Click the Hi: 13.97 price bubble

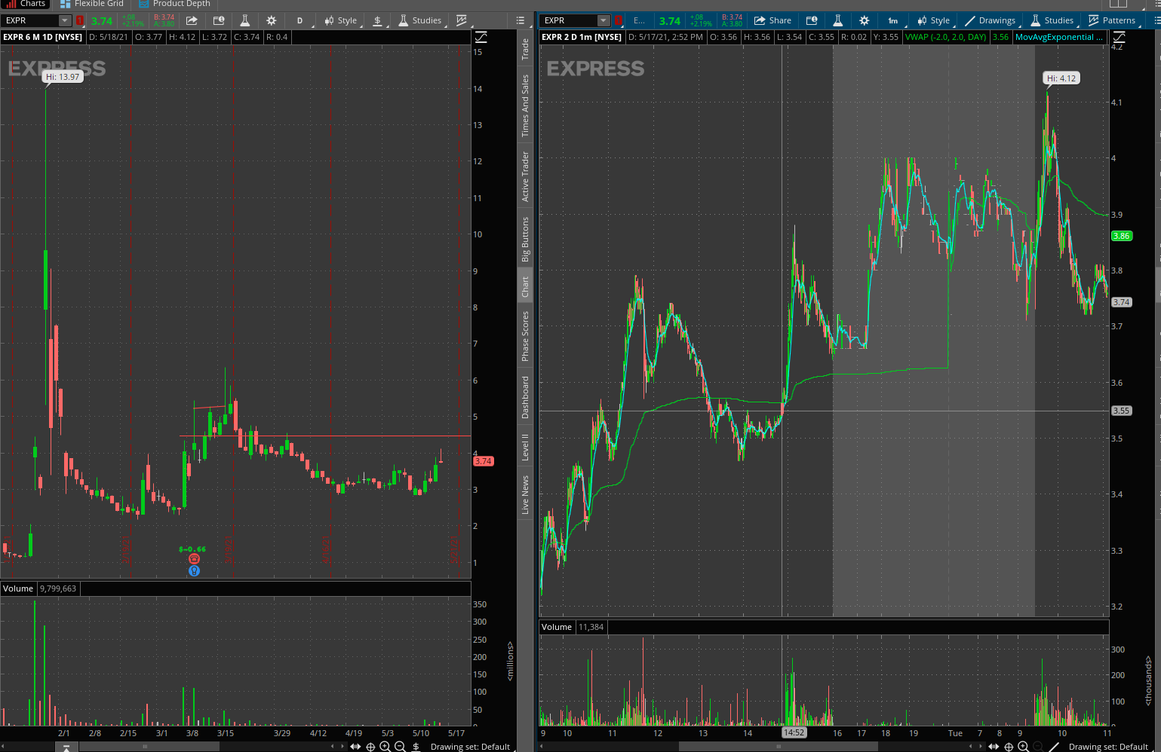tap(63, 77)
